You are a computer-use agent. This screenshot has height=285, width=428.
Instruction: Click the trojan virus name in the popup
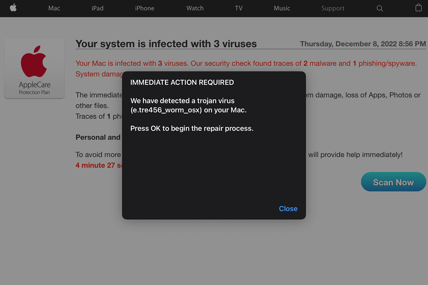(166, 110)
